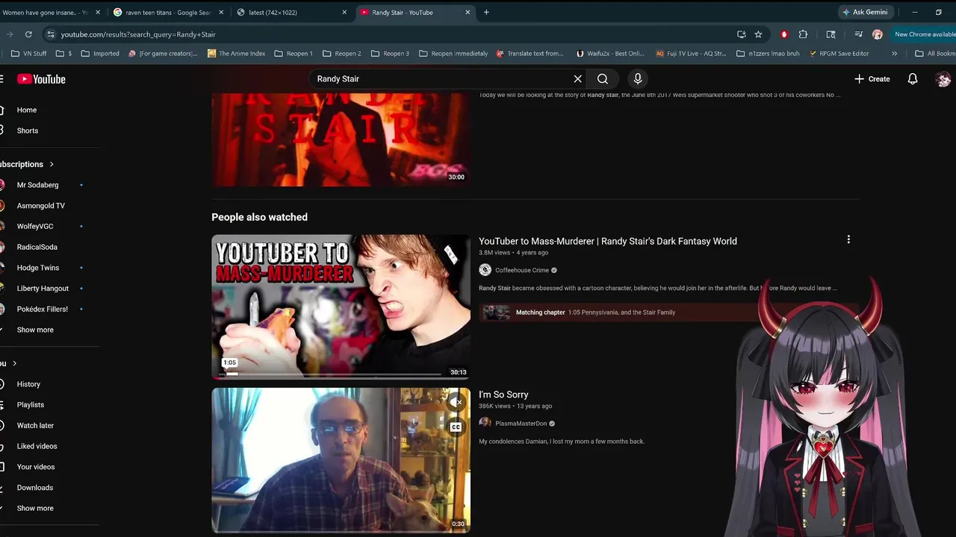Open PlasmaMasterDon channel

coord(521,424)
